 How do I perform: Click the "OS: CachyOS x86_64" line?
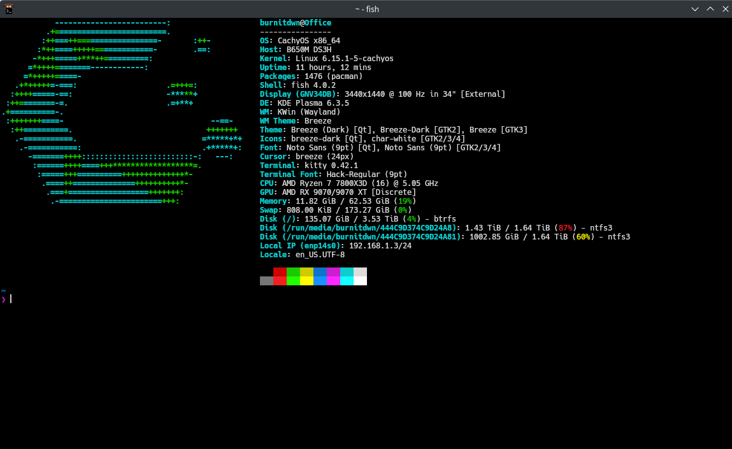tap(300, 41)
